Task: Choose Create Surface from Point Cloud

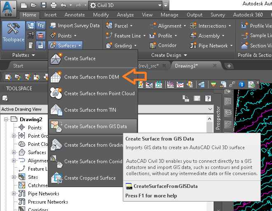Action: (x=93, y=94)
